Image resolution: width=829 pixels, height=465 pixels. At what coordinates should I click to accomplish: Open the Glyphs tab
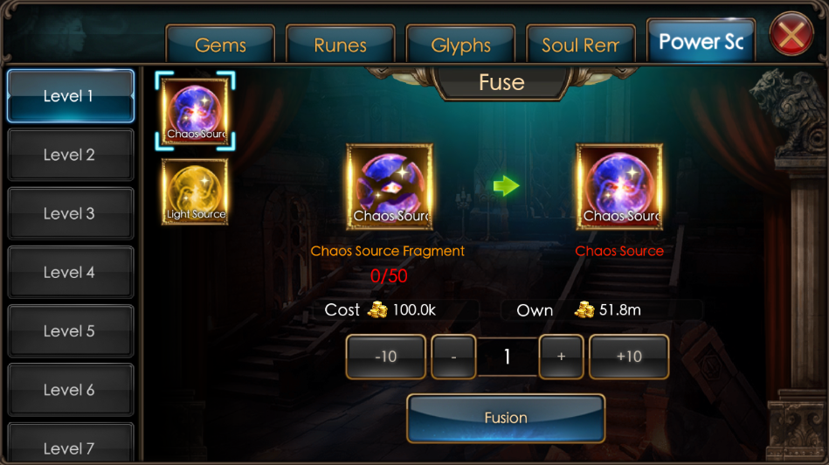[460, 45]
